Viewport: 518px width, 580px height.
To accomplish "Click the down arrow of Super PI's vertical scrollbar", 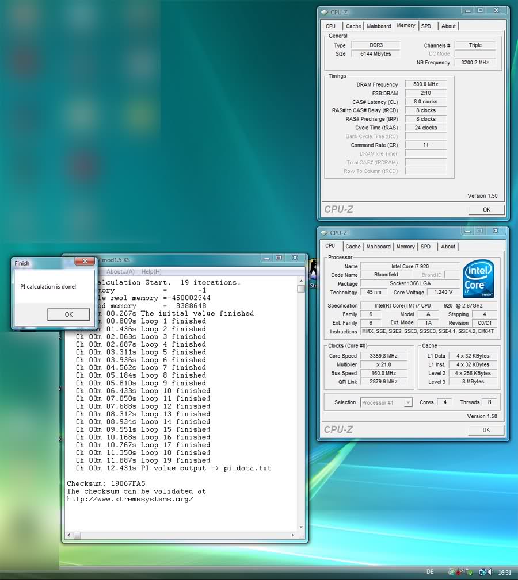I will point(301,527).
